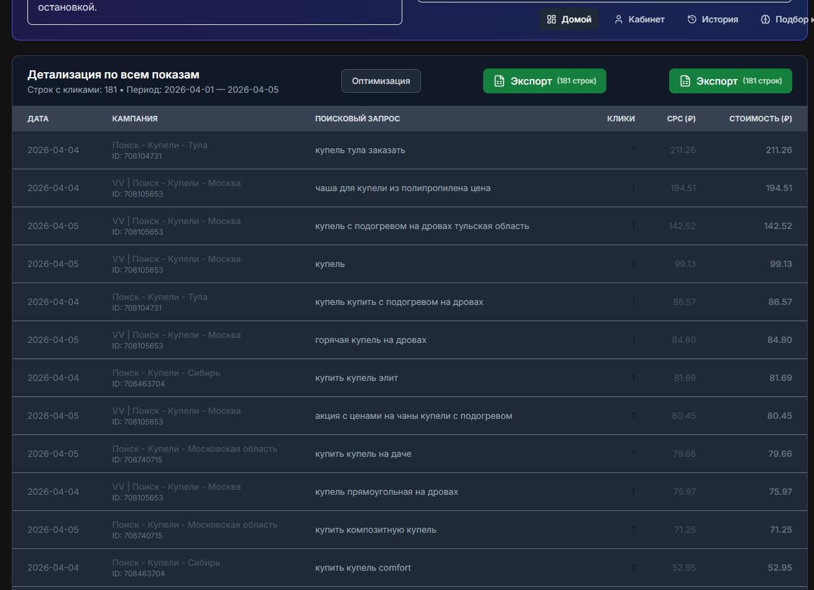Switch to the Кабинет tab
The height and width of the screenshot is (590, 814).
click(639, 19)
